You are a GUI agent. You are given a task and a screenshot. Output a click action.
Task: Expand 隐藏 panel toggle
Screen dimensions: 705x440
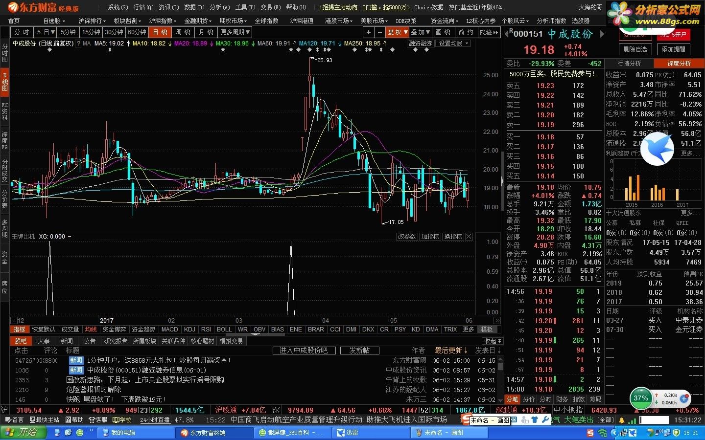[489, 32]
